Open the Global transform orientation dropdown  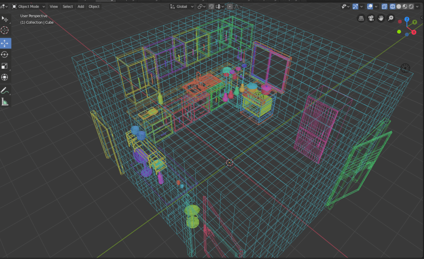182,7
